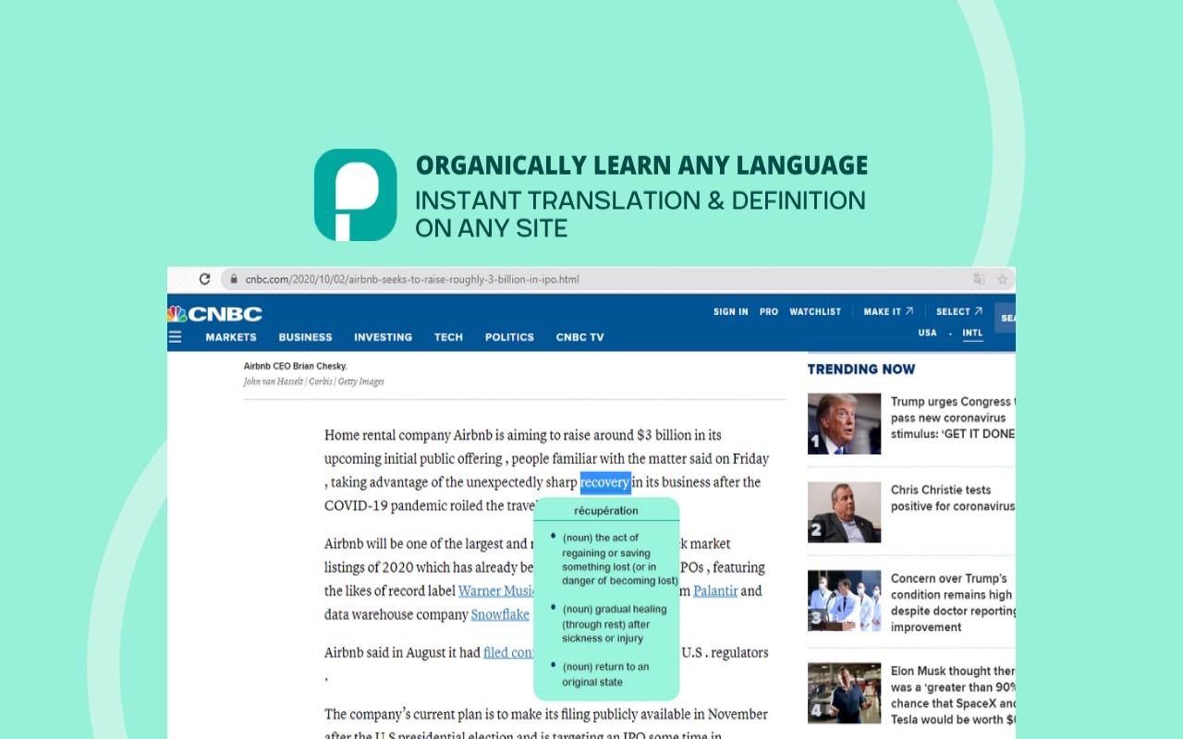This screenshot has width=1183, height=739.
Task: Open the CNBC hamburger menu
Action: (175, 337)
